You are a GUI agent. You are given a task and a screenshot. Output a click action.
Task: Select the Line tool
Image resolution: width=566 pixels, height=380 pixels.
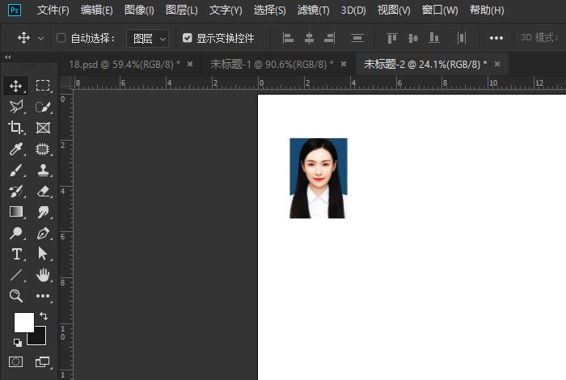pyautogui.click(x=16, y=275)
